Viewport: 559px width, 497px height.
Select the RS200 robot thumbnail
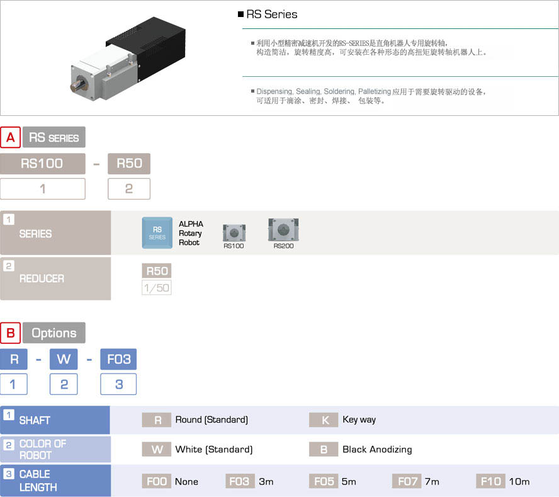point(283,229)
